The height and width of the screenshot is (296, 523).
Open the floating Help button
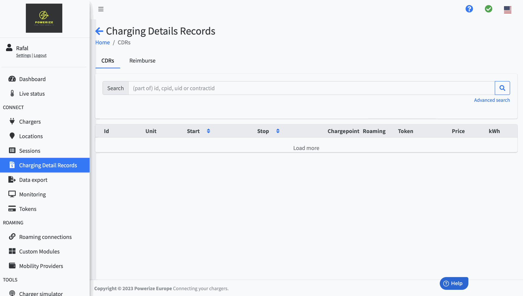[x=454, y=283]
